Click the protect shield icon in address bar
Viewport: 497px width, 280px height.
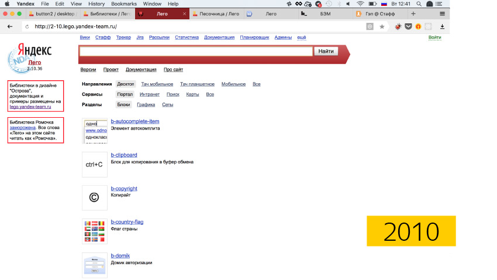coord(370,27)
